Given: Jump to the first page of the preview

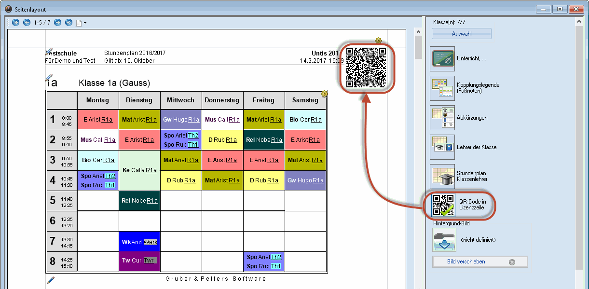Looking at the screenshot, I should click(15, 22).
